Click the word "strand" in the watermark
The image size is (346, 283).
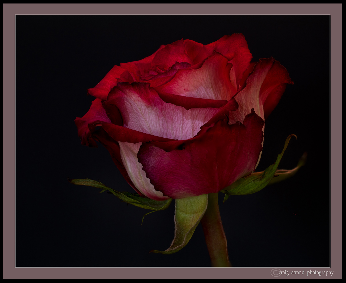tap(298, 273)
